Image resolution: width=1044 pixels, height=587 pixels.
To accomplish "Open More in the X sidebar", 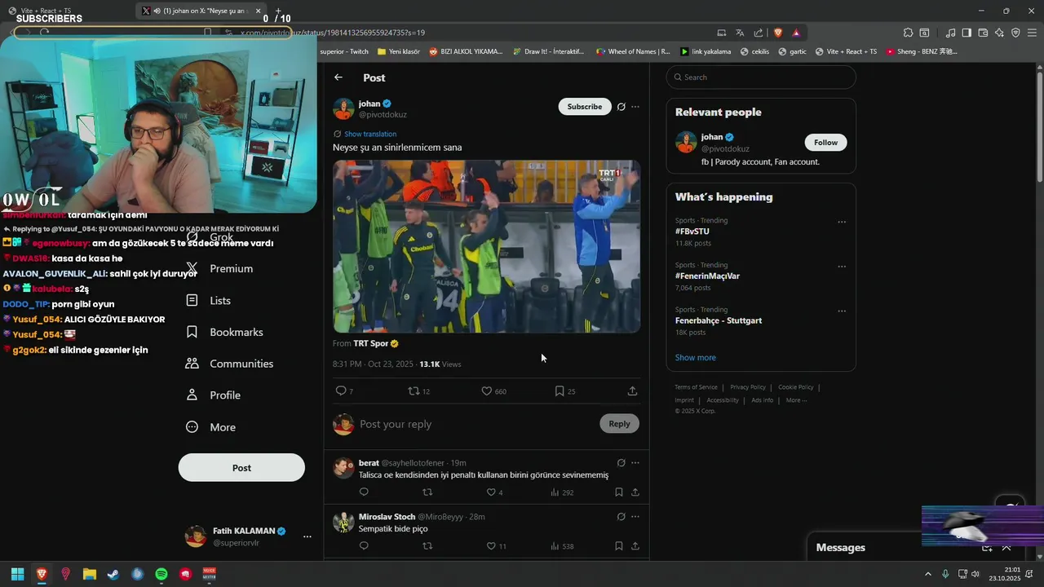I will 211,427.
